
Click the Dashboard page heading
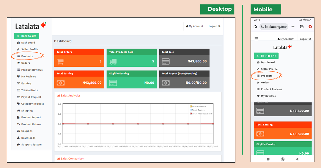[x=63, y=41]
